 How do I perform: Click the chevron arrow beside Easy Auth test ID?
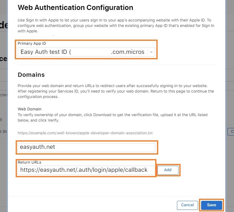[151, 52]
